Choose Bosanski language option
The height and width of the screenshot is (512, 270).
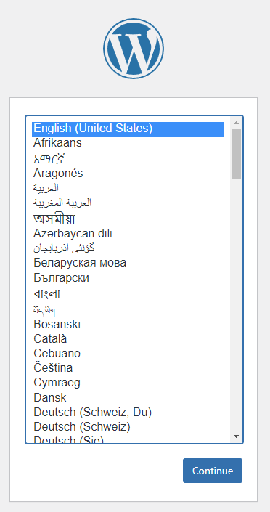[x=128, y=324]
